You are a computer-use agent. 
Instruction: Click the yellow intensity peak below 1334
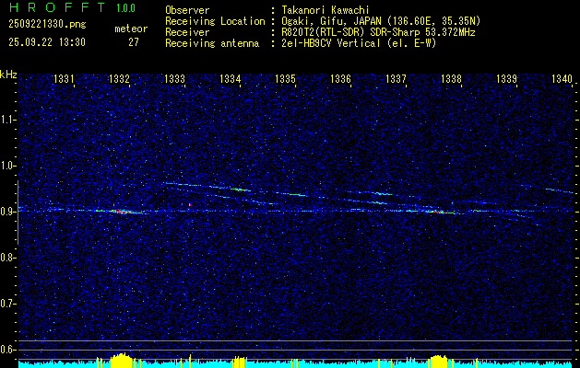point(240,362)
